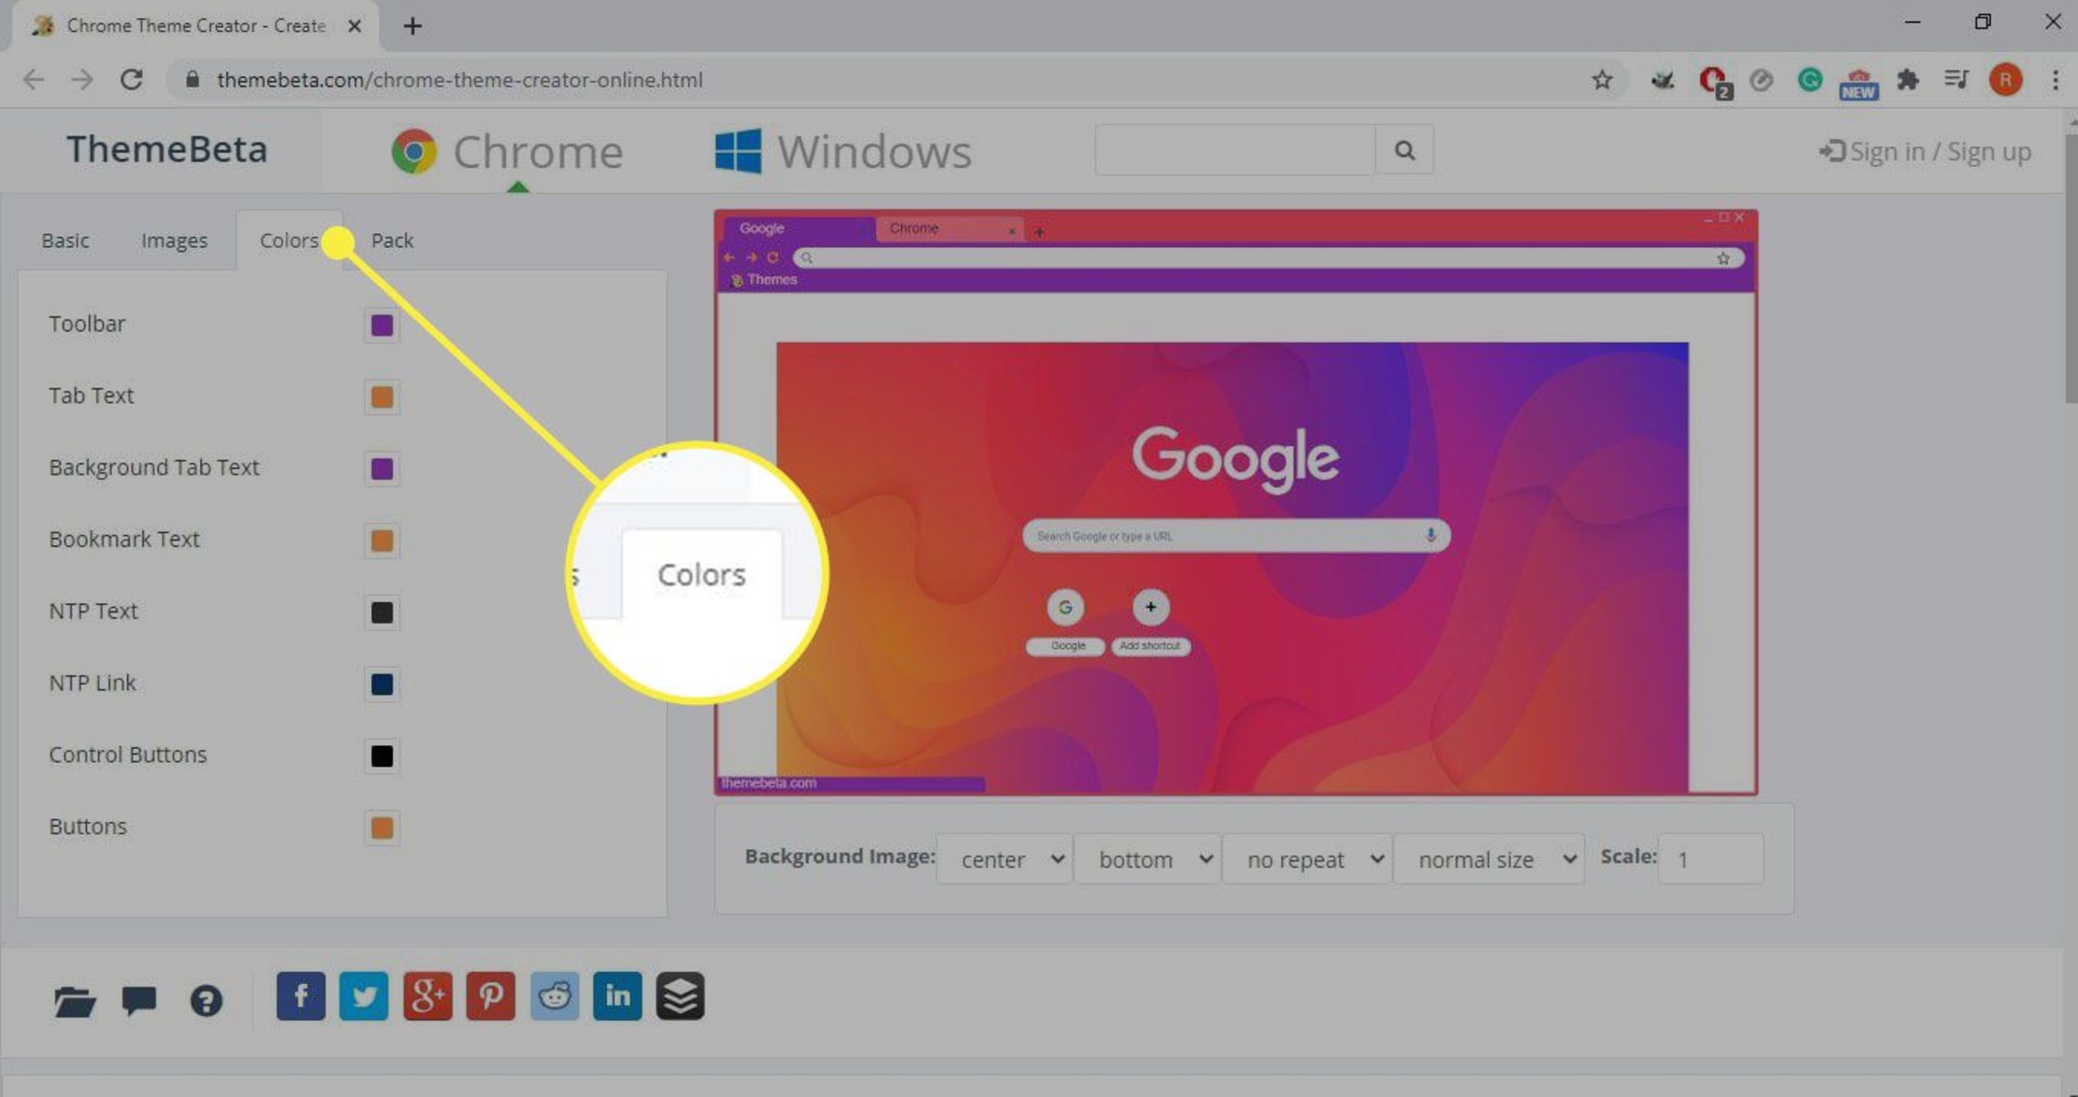Expand the background repeat dropdown
This screenshot has width=2078, height=1097.
point(1312,858)
